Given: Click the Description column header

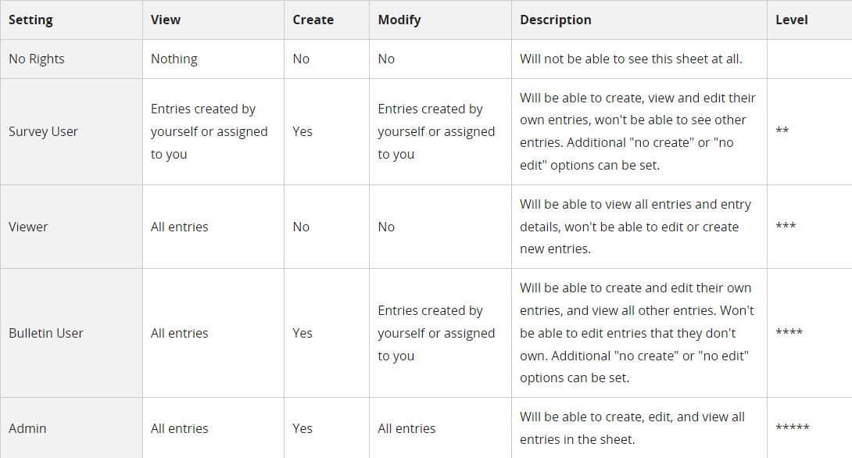Looking at the screenshot, I should (x=639, y=20).
